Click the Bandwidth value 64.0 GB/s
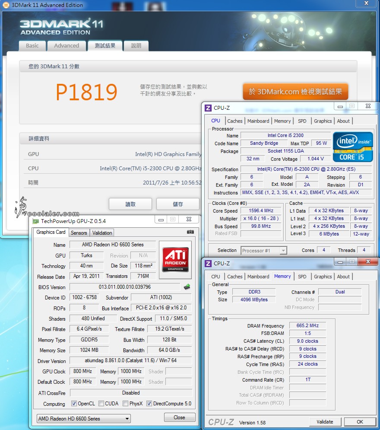Screen dimensions: 380x430 click(x=169, y=350)
